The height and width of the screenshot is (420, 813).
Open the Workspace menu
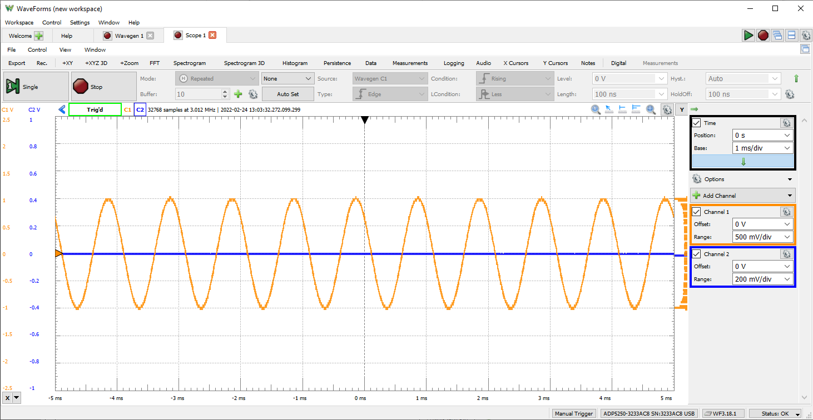[x=19, y=22]
